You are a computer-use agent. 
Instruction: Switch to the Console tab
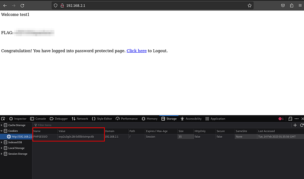[x=38, y=119]
